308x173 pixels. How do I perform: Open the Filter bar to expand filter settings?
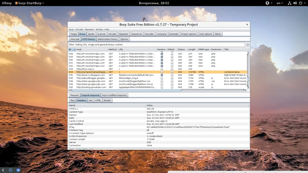pyautogui.click(x=156, y=44)
